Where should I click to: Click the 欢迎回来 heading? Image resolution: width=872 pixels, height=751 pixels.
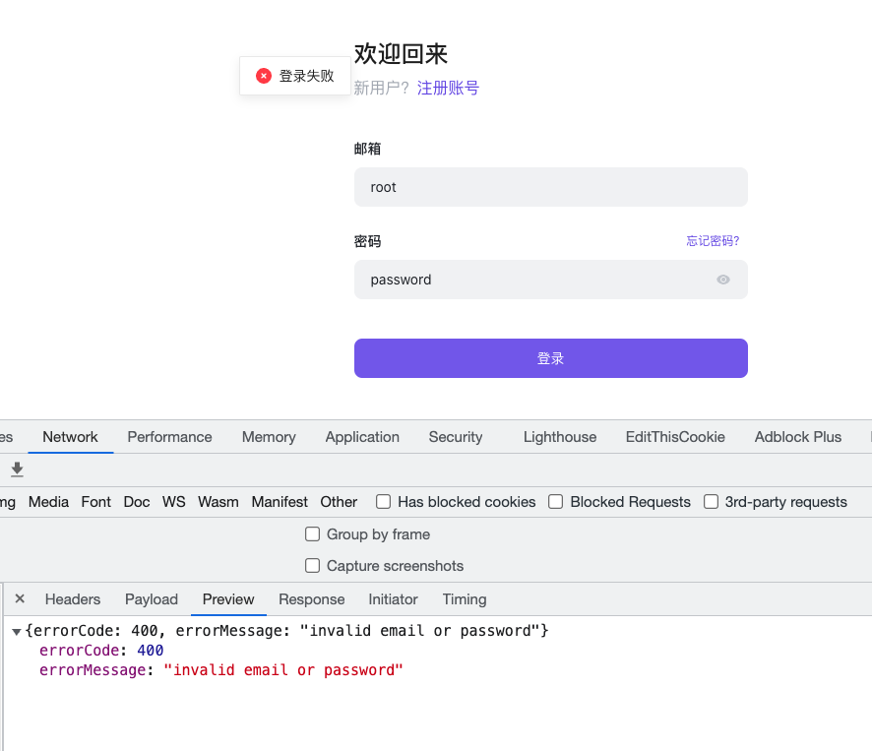click(401, 54)
